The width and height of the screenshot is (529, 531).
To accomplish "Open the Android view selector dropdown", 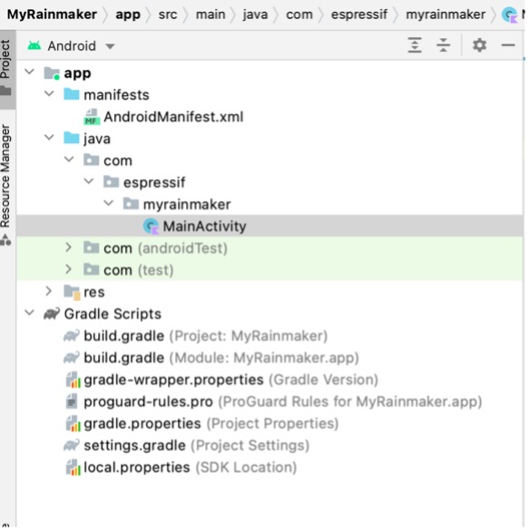I will [x=72, y=45].
